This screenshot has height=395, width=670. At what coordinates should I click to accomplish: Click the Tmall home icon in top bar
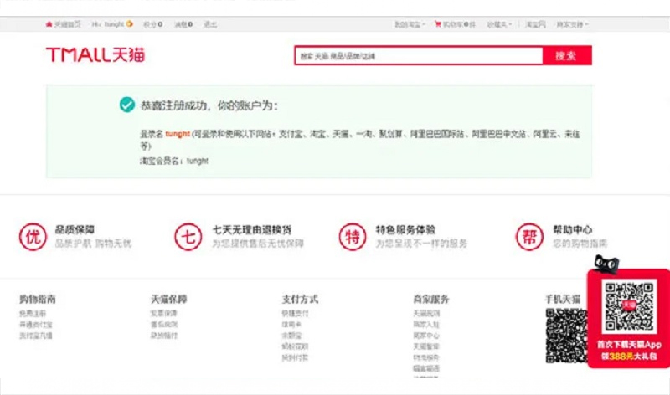click(49, 24)
